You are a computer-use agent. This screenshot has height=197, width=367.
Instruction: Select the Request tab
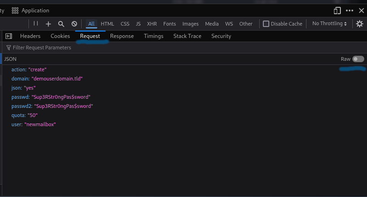(x=90, y=36)
